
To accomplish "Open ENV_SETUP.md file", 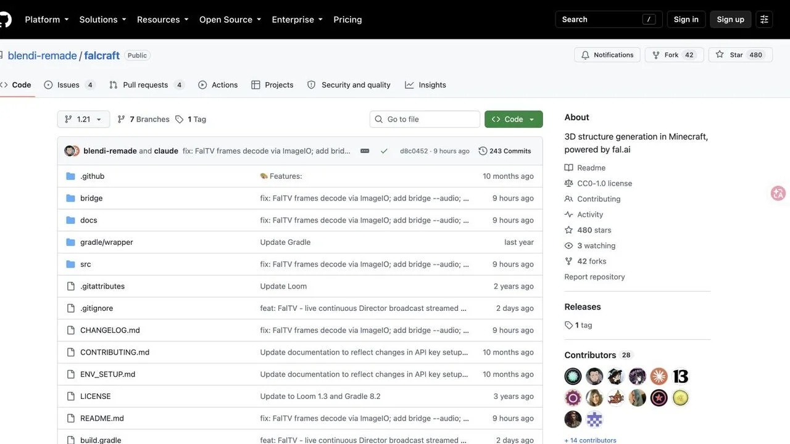I will [107, 374].
